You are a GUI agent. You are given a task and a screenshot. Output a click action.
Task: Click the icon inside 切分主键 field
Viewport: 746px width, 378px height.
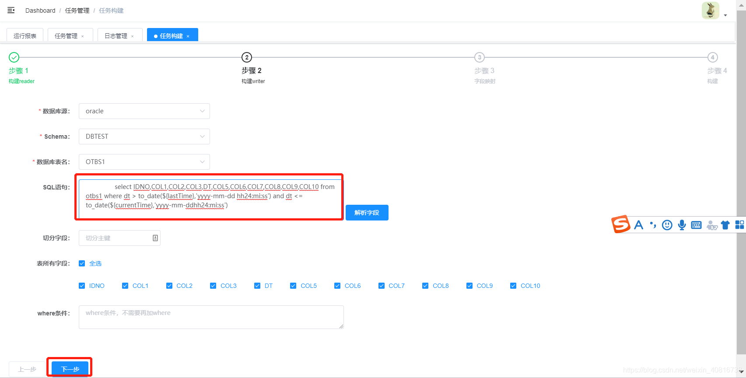(x=155, y=238)
